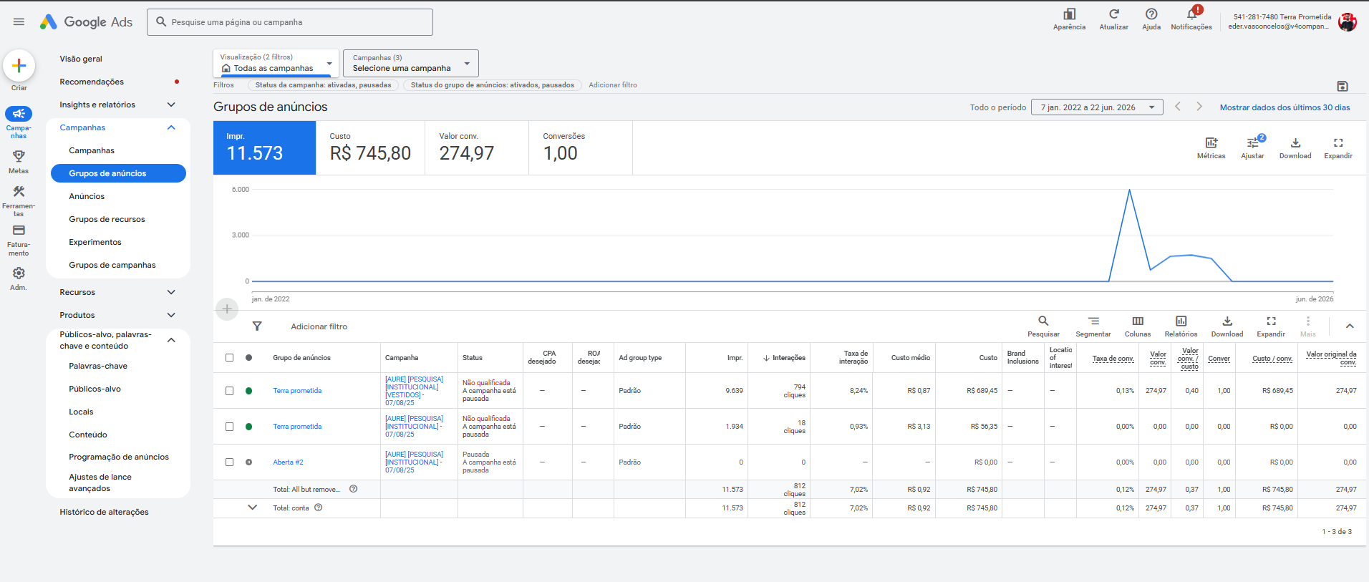Click help icon beside Total: All but removed
The image size is (1369, 582).
click(x=353, y=489)
